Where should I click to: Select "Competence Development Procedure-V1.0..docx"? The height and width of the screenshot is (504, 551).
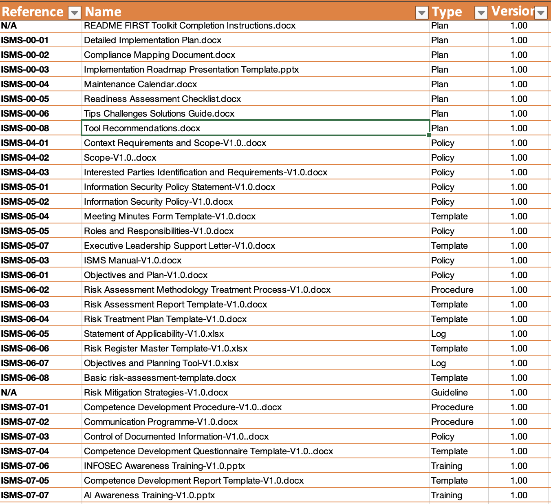coord(256,407)
